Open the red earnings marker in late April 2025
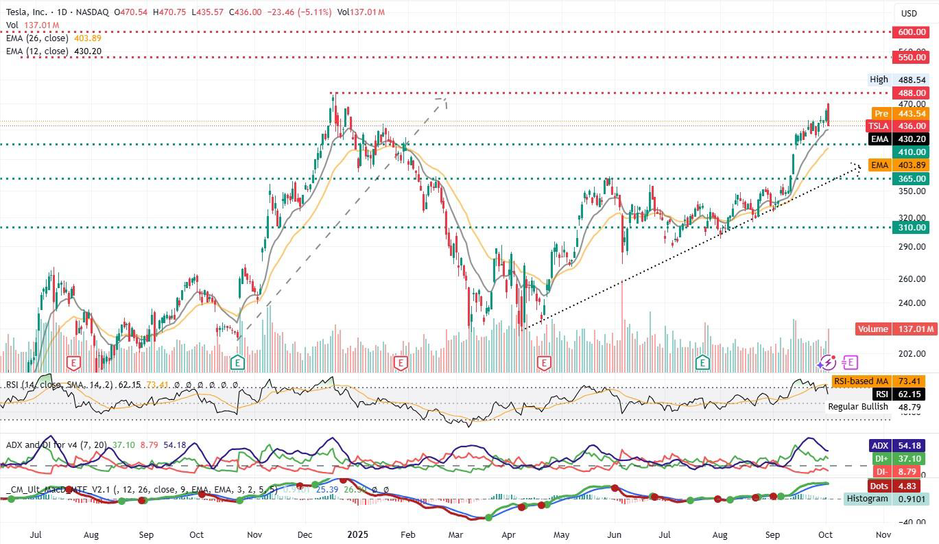 click(544, 362)
